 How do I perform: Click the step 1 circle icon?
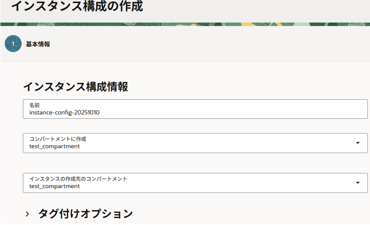pyautogui.click(x=13, y=44)
